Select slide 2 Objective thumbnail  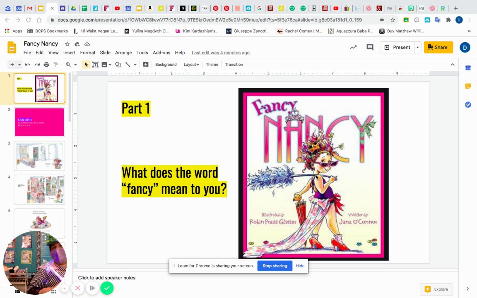pos(40,122)
